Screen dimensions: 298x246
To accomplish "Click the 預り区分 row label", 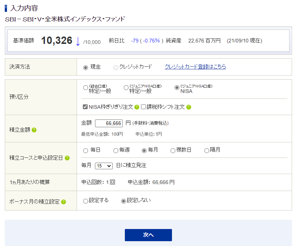I will point(19,97).
